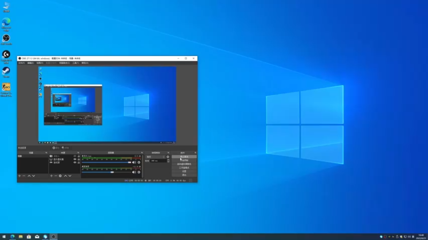Click the LIVE timer in the OBS status bar
The height and width of the screenshot is (240, 428).
point(133,180)
